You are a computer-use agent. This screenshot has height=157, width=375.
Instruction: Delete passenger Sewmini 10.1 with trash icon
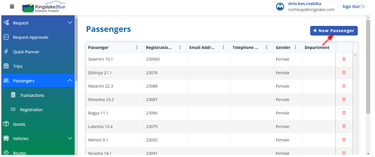tap(344, 59)
